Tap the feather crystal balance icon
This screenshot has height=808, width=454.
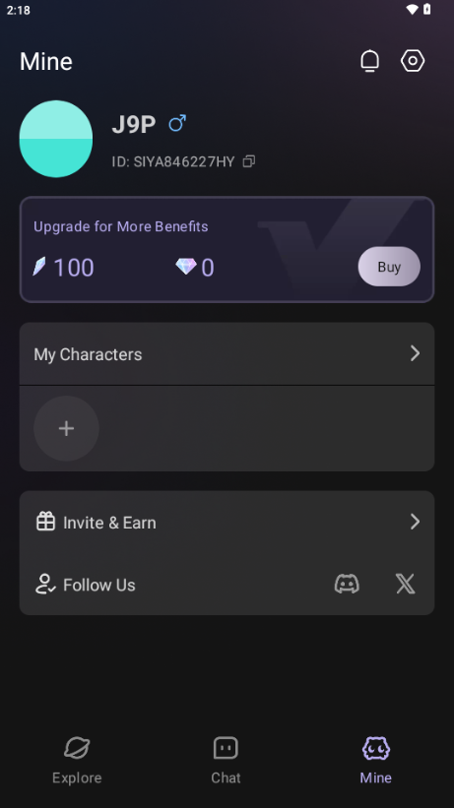pyautogui.click(x=39, y=266)
